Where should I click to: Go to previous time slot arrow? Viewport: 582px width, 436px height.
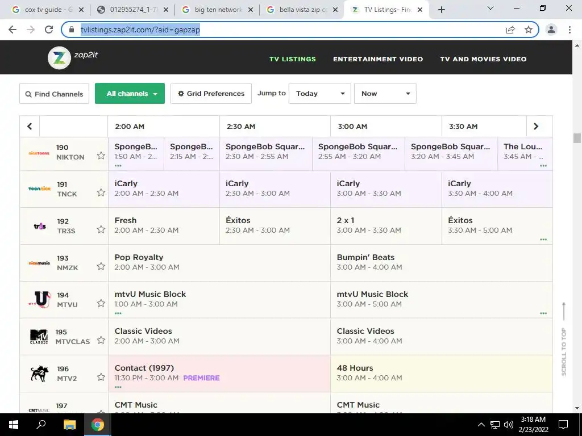pos(30,127)
